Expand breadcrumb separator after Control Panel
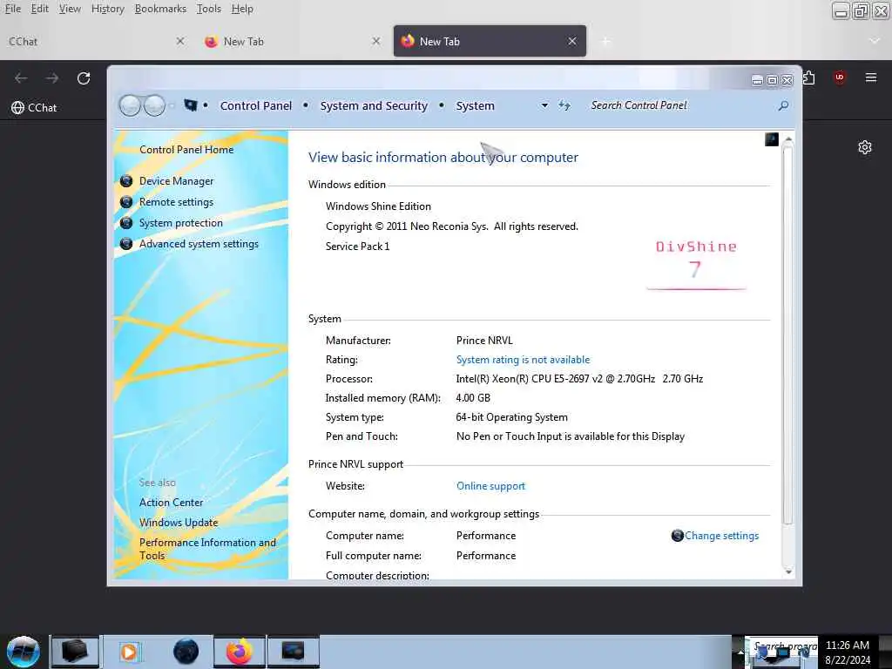Viewport: 892px width, 669px height. click(306, 105)
